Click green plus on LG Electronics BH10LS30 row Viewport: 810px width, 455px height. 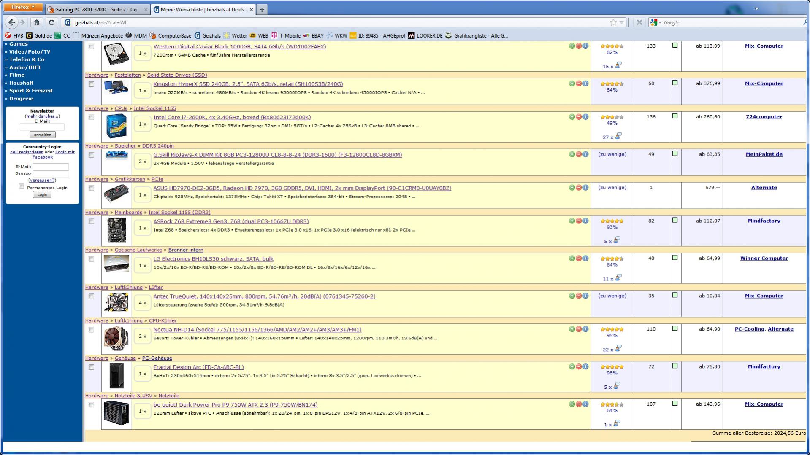click(x=572, y=258)
